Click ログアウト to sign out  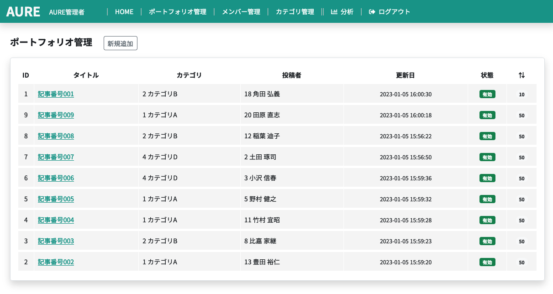pyautogui.click(x=394, y=12)
